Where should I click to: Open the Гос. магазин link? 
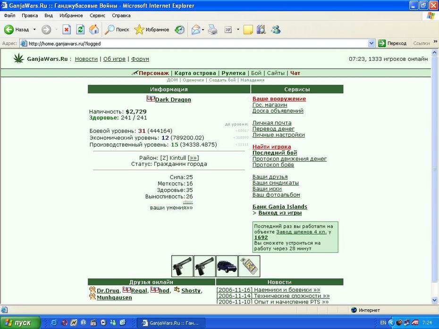[x=270, y=105]
